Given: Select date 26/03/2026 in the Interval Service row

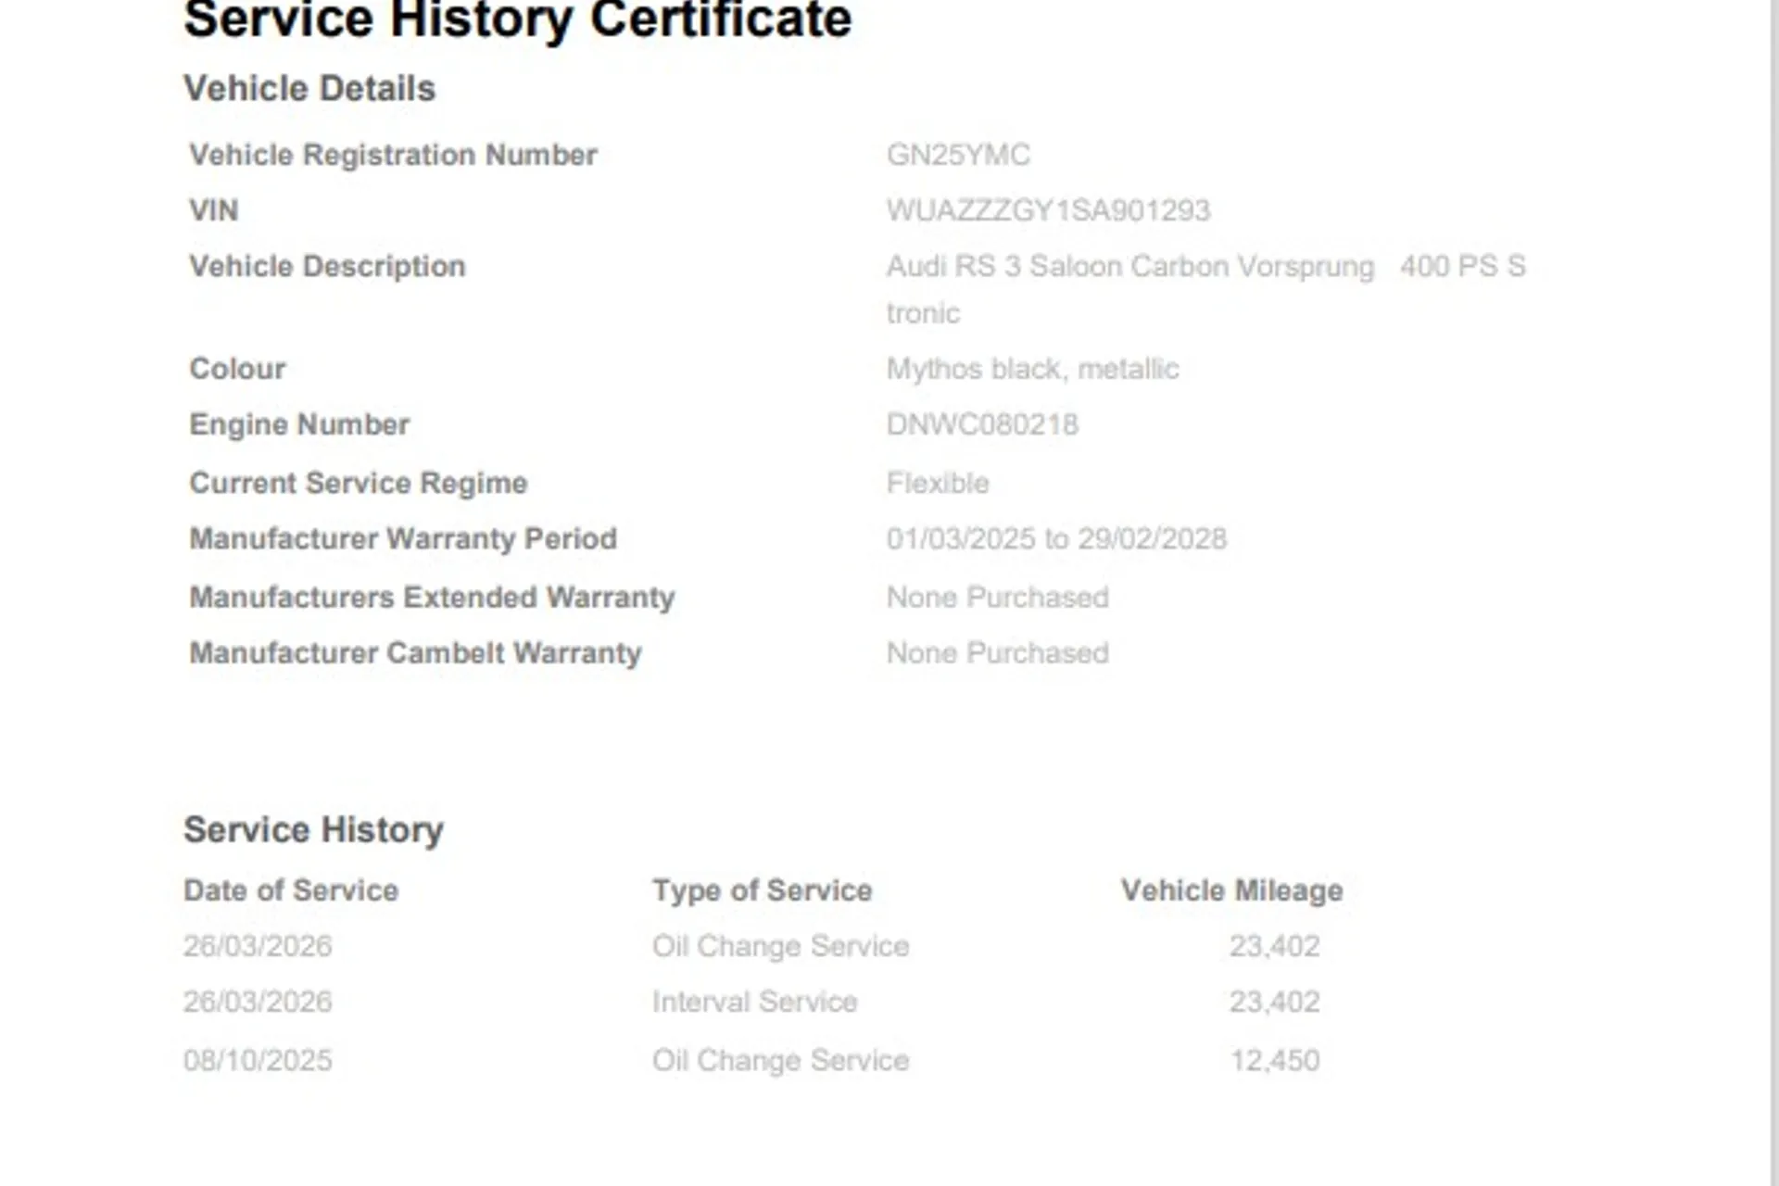Looking at the screenshot, I should click(x=258, y=1002).
